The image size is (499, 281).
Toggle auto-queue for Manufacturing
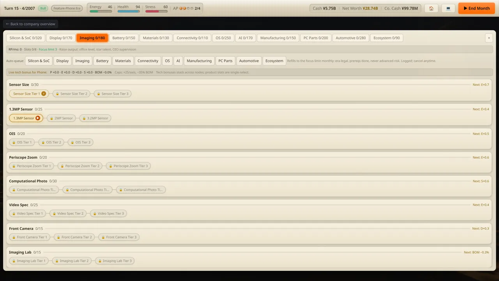199,61
